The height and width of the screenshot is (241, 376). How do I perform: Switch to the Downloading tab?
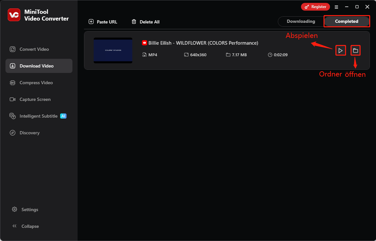coord(301,21)
